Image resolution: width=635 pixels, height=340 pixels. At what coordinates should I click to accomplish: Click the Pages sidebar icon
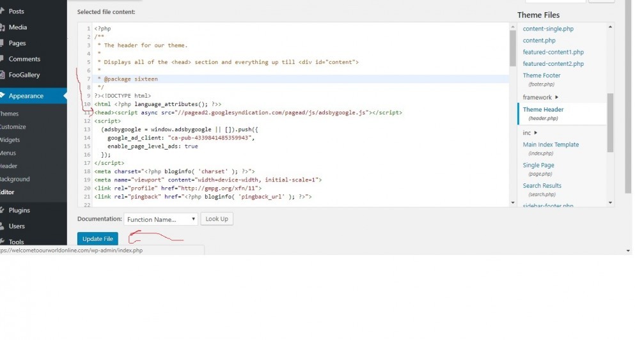(x=2, y=43)
